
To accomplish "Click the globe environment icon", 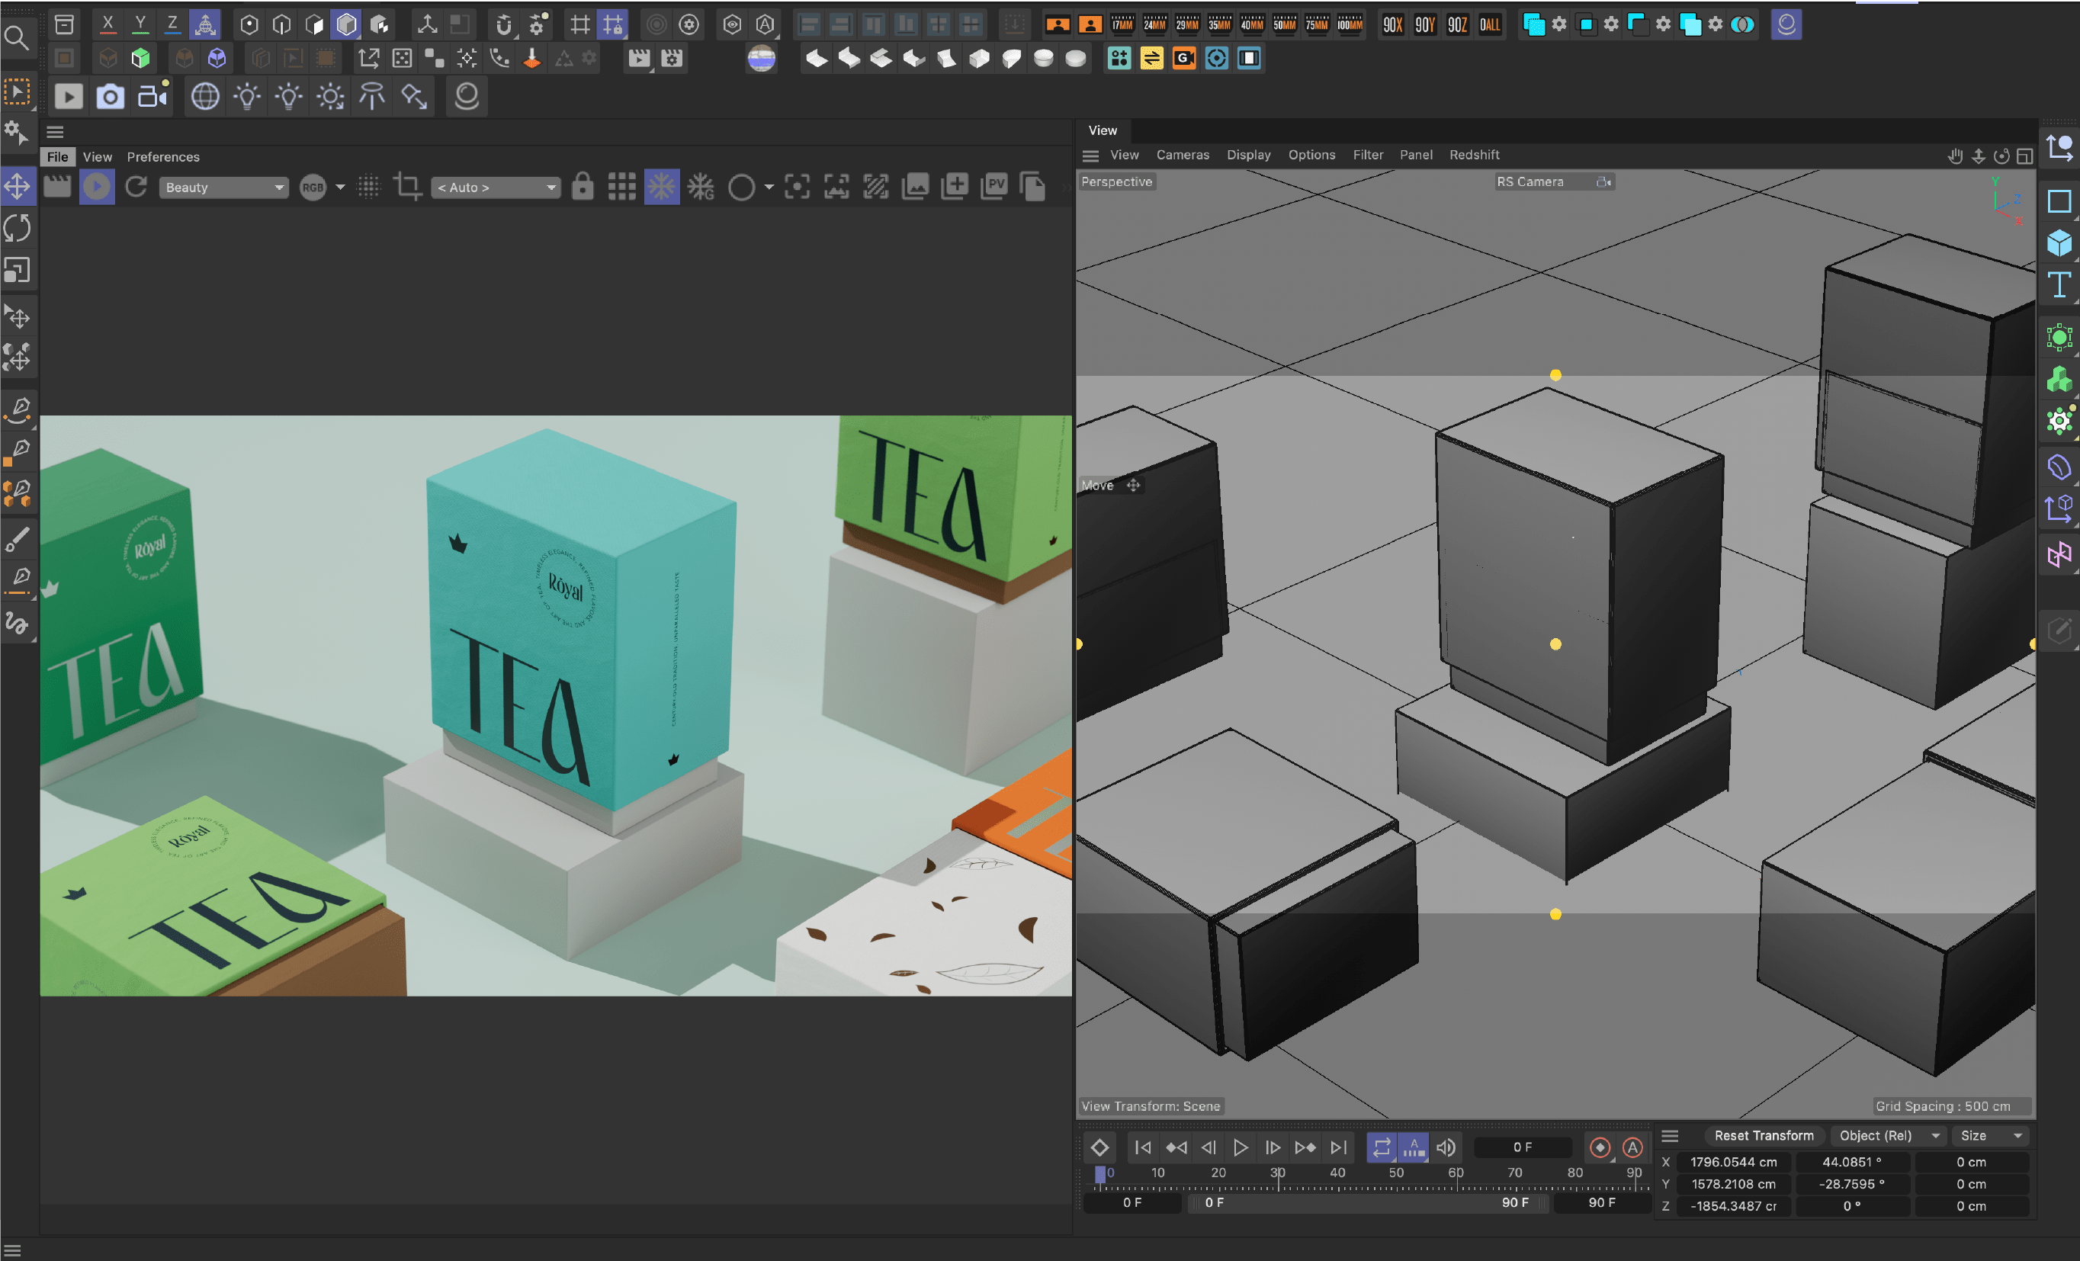I will tap(205, 96).
